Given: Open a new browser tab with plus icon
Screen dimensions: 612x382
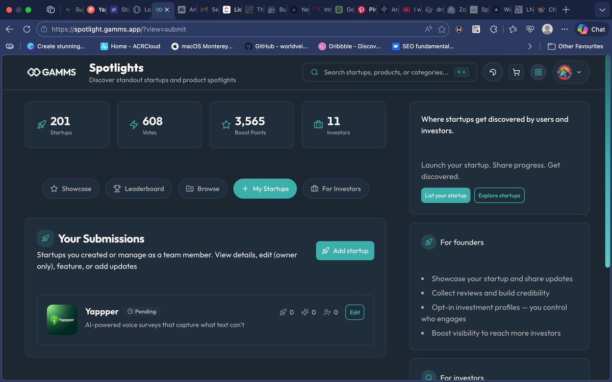Looking at the screenshot, I should coord(566,10).
